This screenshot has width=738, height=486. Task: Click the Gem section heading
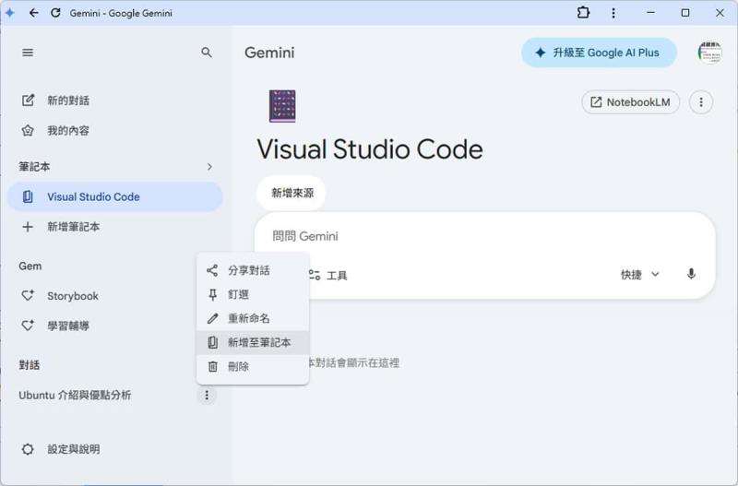click(x=30, y=266)
